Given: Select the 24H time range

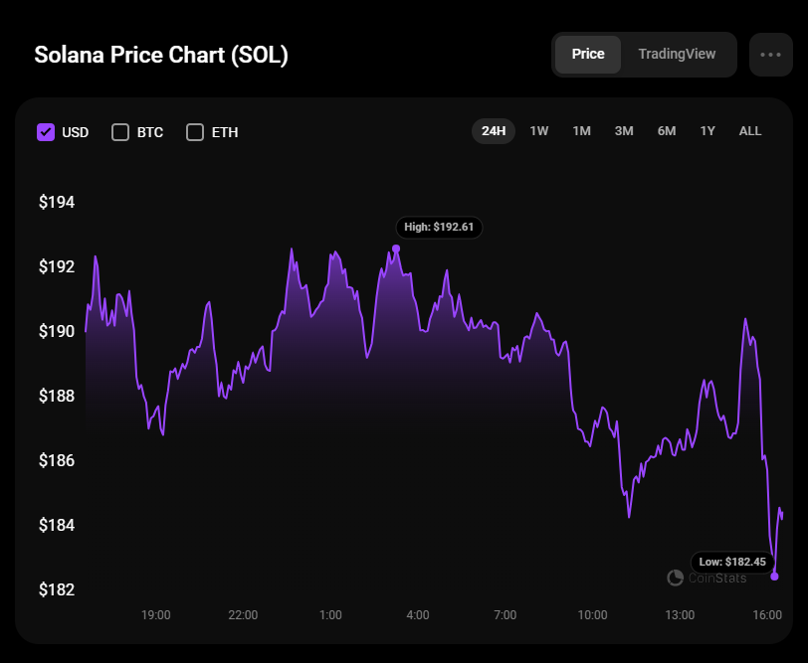Looking at the screenshot, I should 494,131.
